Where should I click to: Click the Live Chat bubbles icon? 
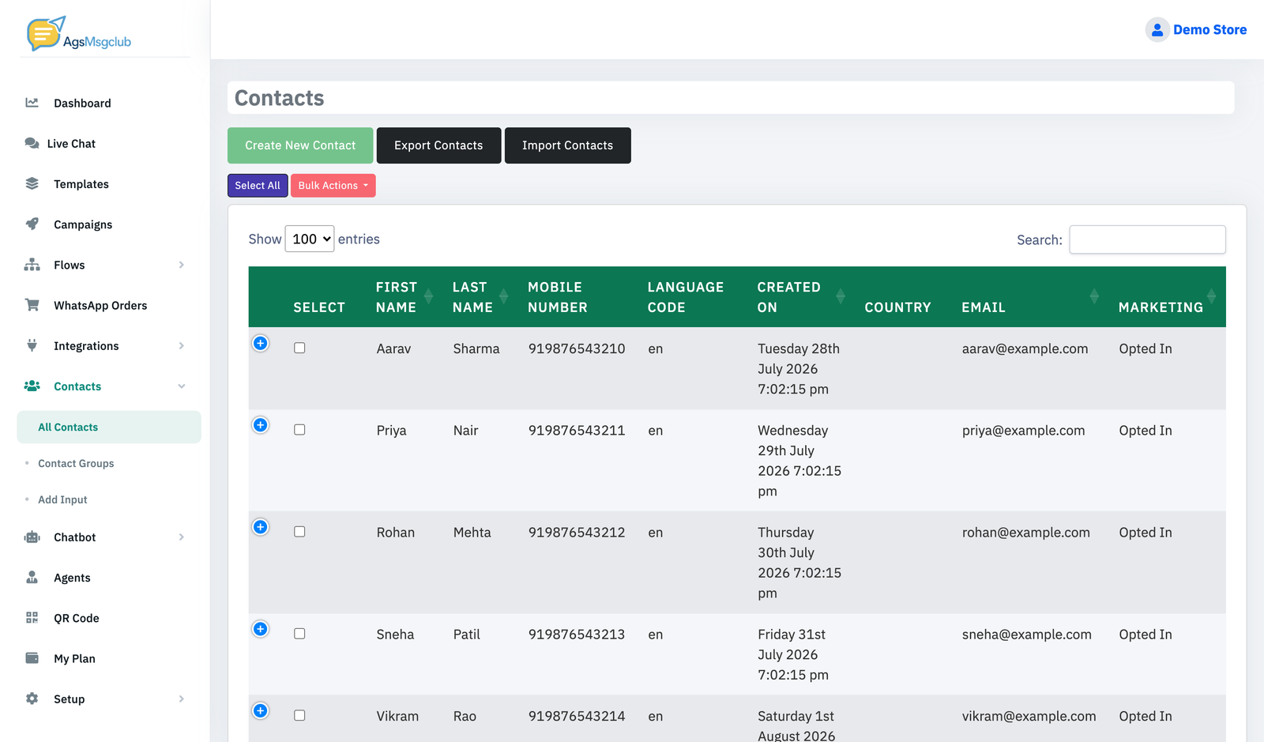[x=32, y=143]
